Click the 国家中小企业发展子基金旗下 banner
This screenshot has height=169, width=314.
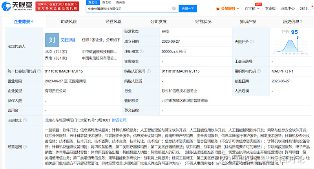(57, 6)
